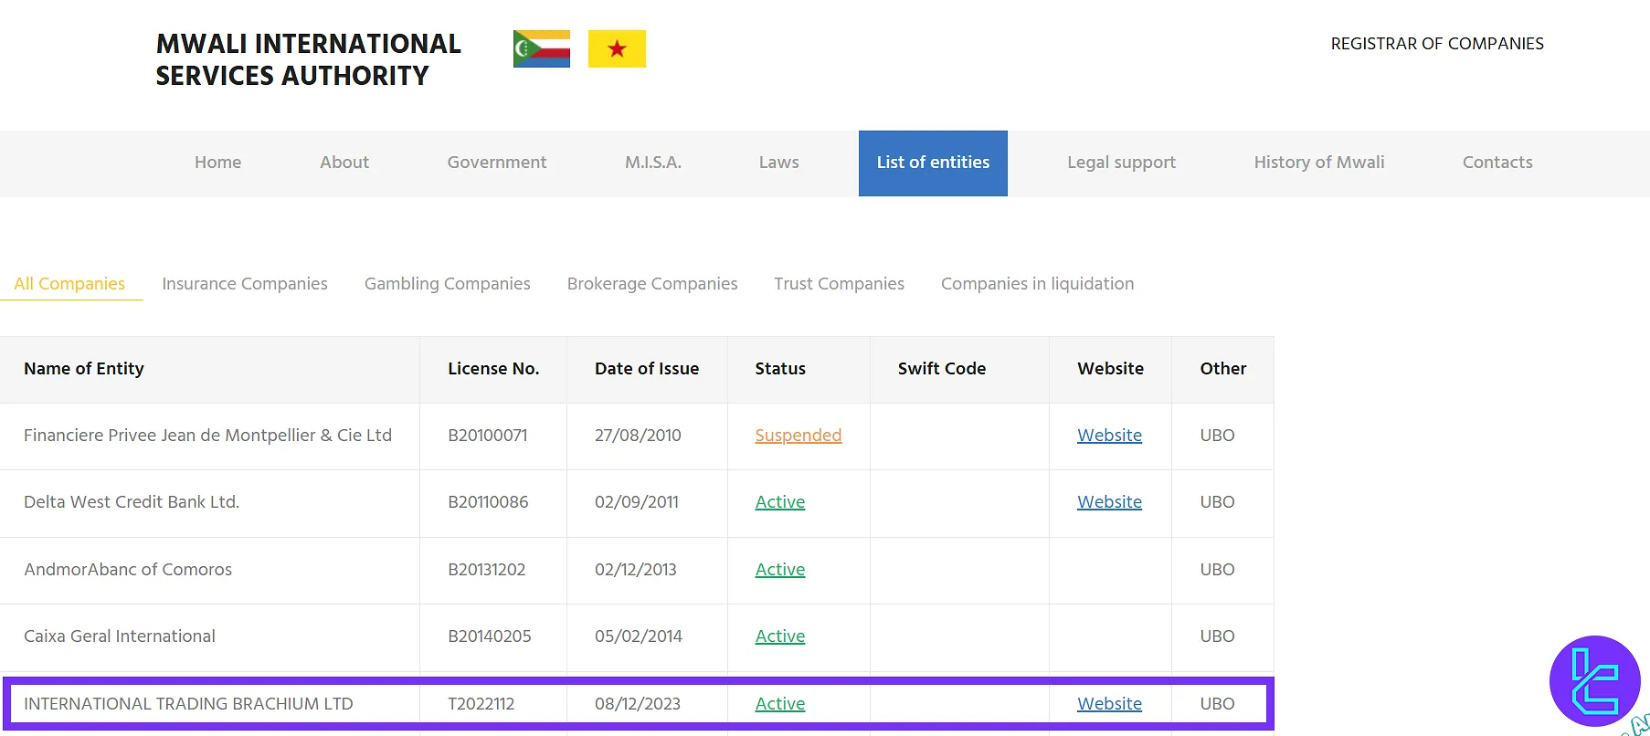1650x736 pixels.
Task: Click the Mwali International Services Authority title
Action: pos(308,59)
